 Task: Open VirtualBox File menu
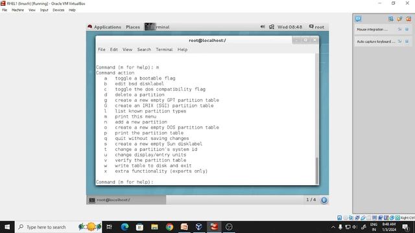pyautogui.click(x=5, y=10)
